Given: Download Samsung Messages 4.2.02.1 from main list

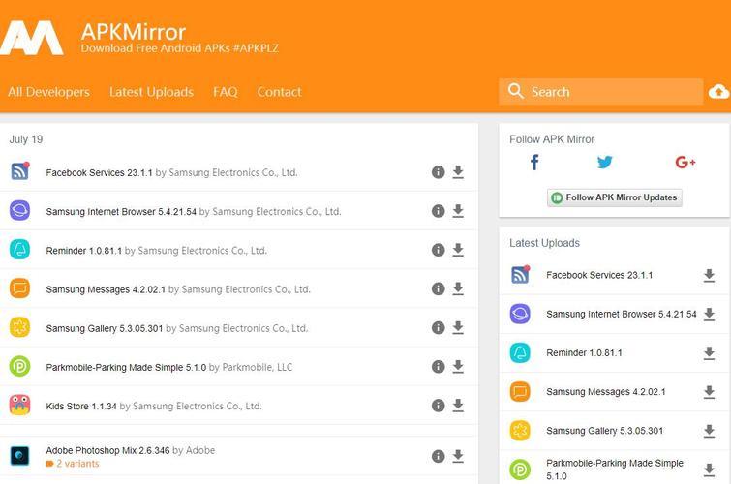Looking at the screenshot, I should pos(458,289).
